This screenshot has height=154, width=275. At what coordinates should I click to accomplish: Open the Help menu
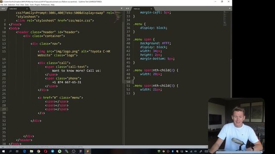[52, 5]
